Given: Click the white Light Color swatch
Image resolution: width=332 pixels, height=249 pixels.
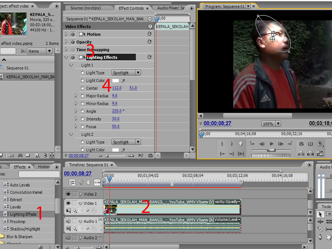Looking at the screenshot, I should click(116, 80).
